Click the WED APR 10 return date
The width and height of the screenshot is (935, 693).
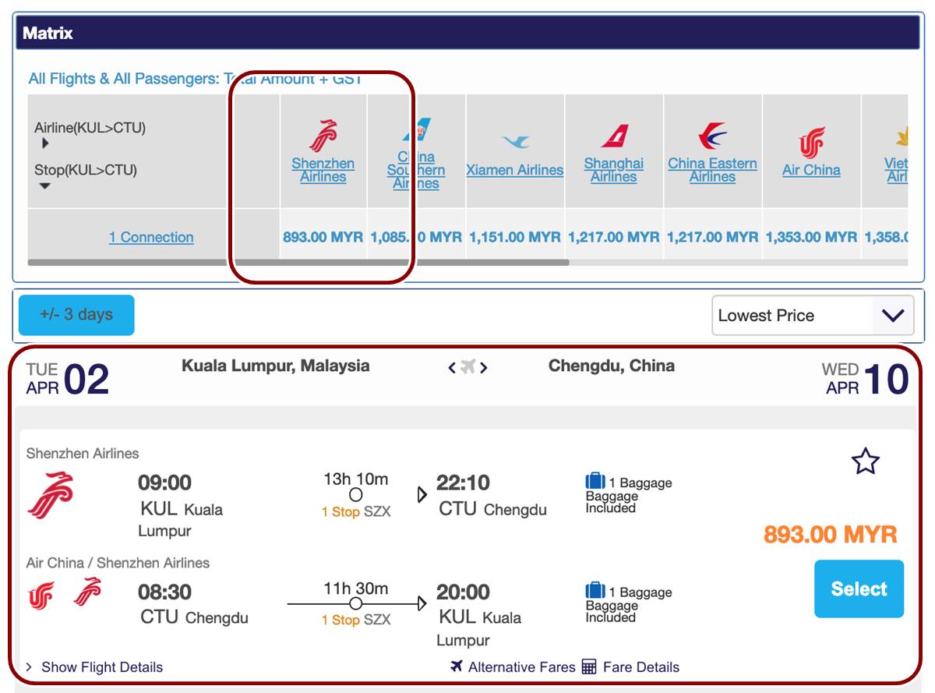[x=866, y=379]
